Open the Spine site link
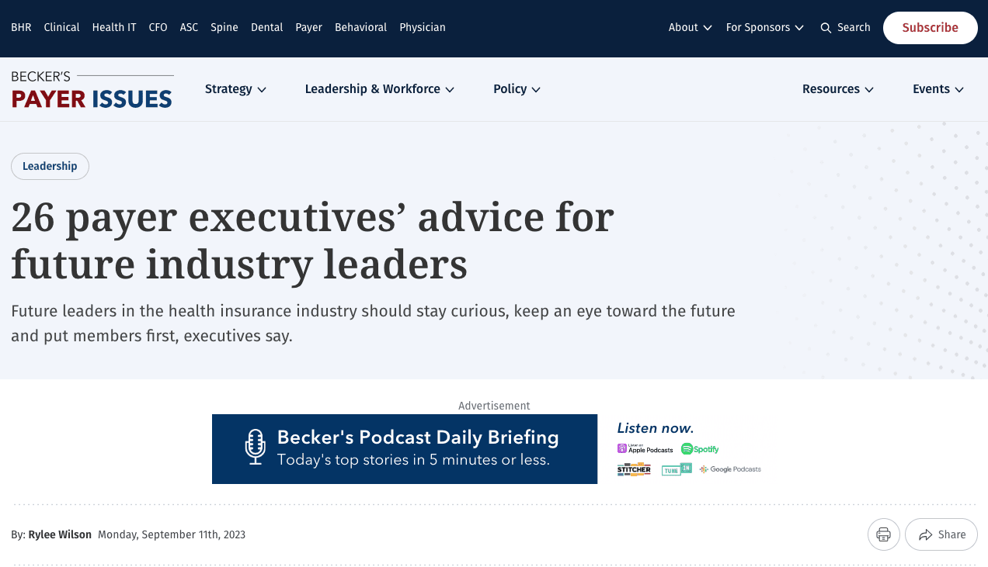The width and height of the screenshot is (988, 567). pos(224,27)
